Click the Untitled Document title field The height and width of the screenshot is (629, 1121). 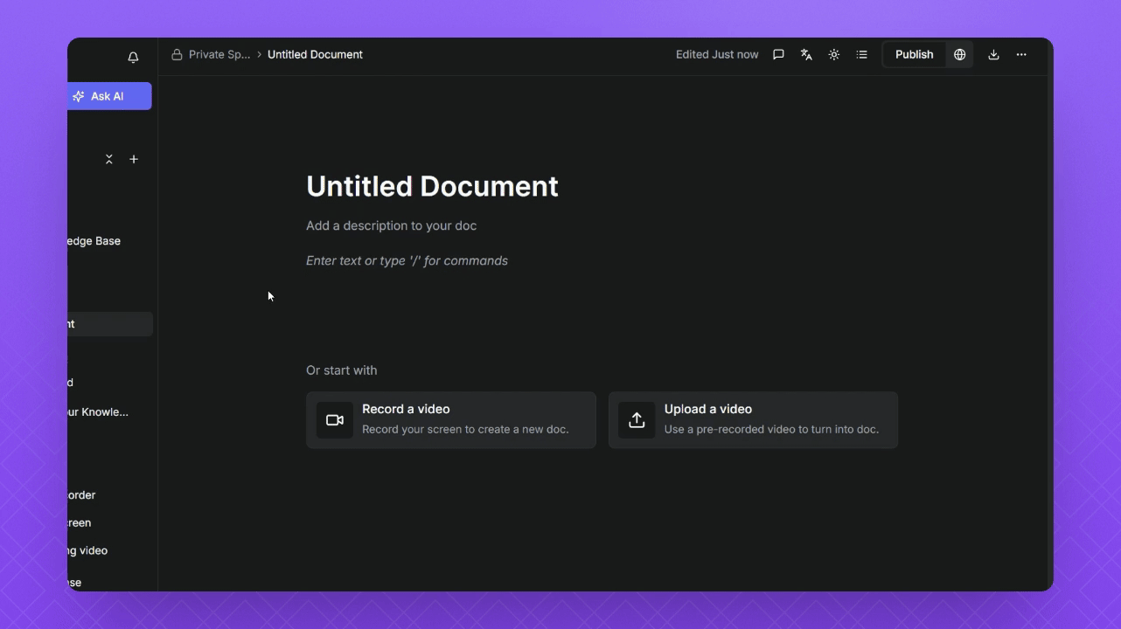tap(432, 186)
